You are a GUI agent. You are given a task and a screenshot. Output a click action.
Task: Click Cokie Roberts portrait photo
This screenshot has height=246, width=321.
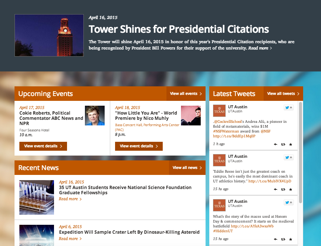point(95,115)
